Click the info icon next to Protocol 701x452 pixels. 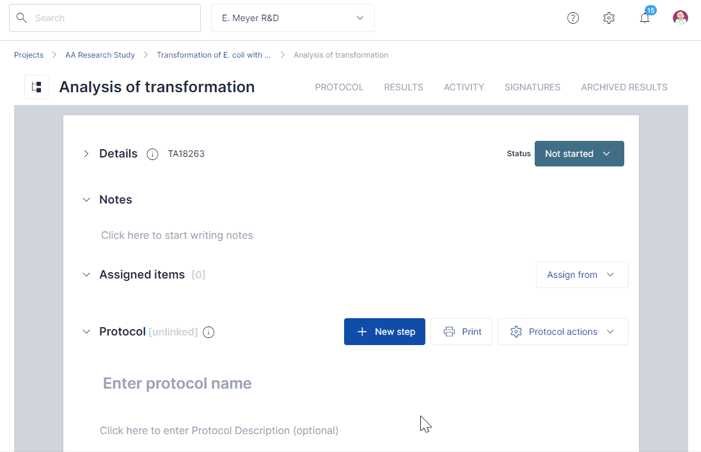208,332
